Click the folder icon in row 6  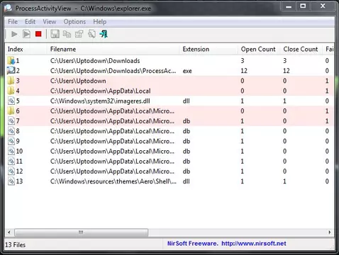[x=11, y=111]
